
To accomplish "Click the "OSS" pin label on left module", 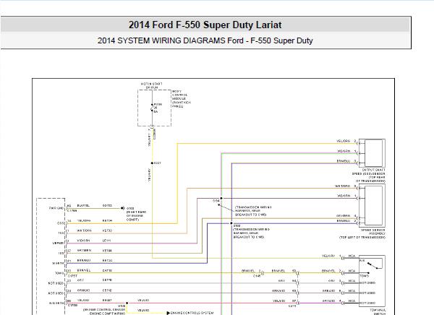I will point(61,223).
